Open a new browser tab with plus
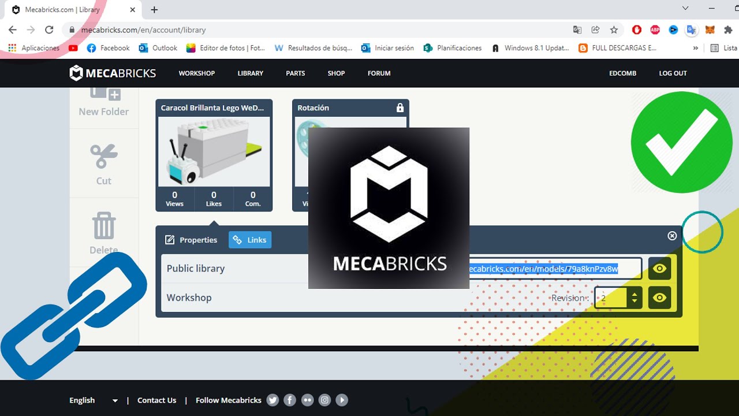 pyautogui.click(x=154, y=10)
